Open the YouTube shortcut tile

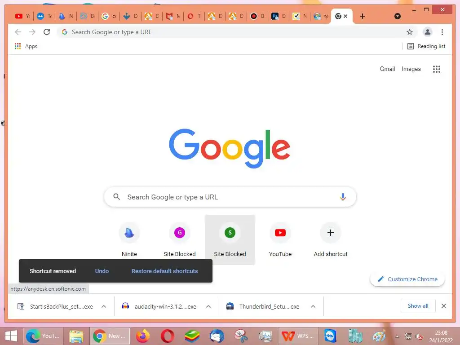[x=280, y=240]
